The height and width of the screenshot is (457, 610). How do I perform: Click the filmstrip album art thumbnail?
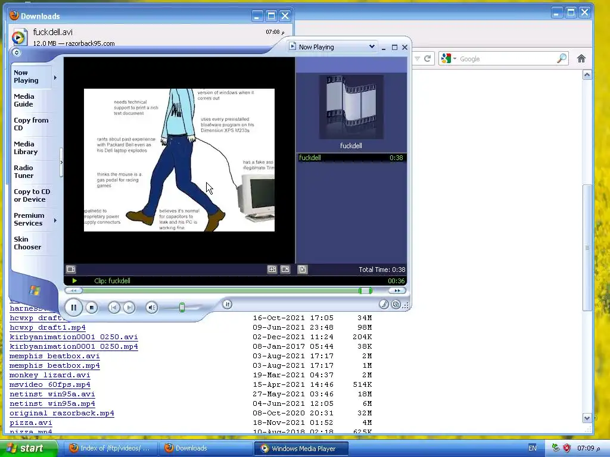pyautogui.click(x=351, y=107)
